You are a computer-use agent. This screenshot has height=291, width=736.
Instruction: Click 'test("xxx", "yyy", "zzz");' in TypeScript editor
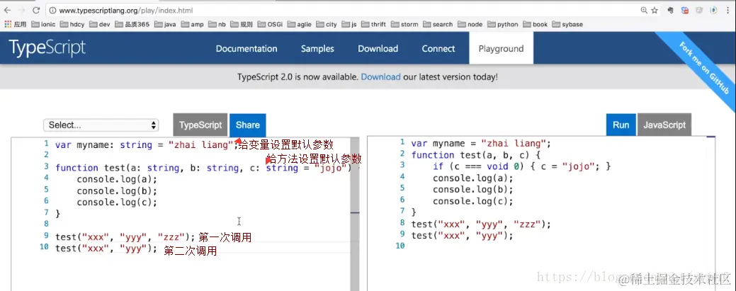point(125,236)
